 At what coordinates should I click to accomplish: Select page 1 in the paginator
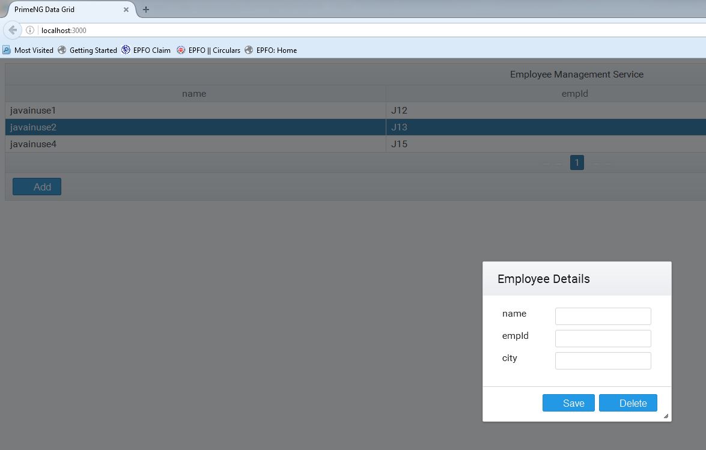(x=577, y=162)
